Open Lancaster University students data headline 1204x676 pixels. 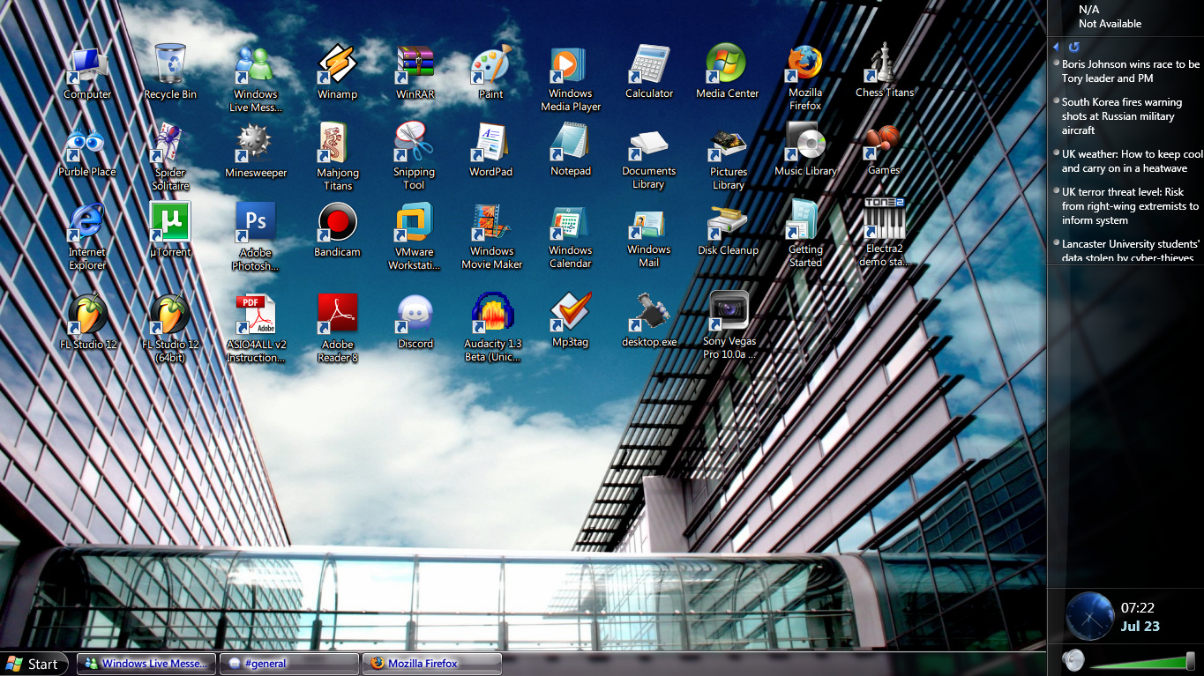tap(1130, 250)
